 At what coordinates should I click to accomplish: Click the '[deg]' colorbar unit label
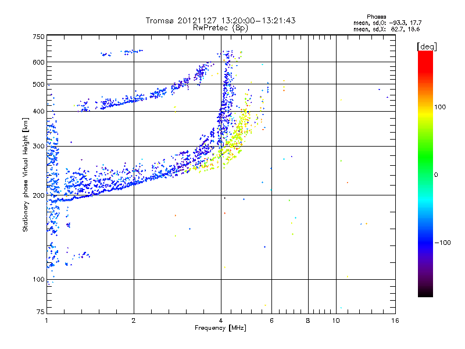427,47
